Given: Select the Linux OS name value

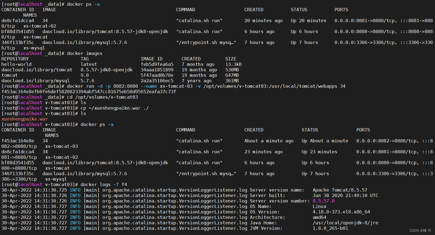Looking at the screenshot, I should tap(319, 206).
